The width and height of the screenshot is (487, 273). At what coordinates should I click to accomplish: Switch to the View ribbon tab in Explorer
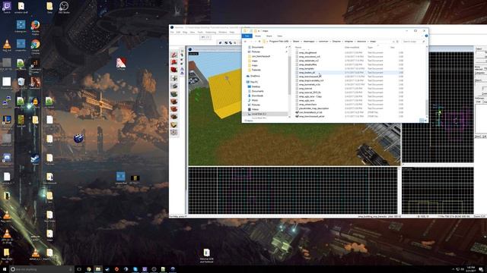pos(279,36)
